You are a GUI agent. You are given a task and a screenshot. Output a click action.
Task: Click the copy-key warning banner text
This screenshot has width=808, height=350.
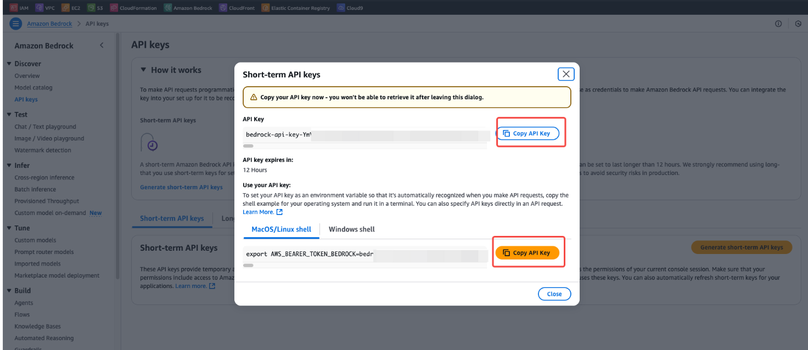point(372,97)
